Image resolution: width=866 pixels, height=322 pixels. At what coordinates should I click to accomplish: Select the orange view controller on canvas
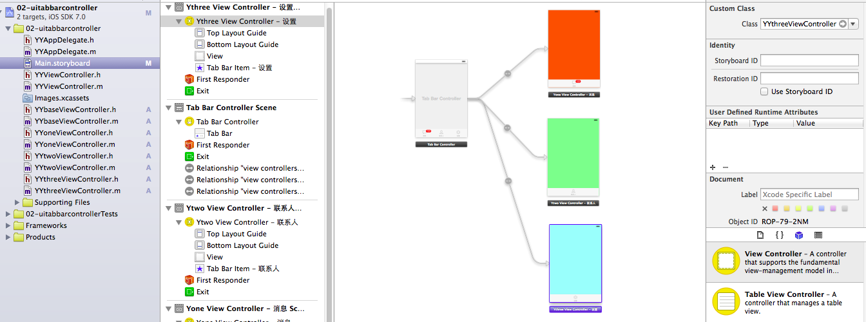573,48
